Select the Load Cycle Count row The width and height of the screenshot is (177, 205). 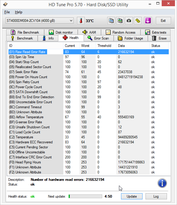89,132
